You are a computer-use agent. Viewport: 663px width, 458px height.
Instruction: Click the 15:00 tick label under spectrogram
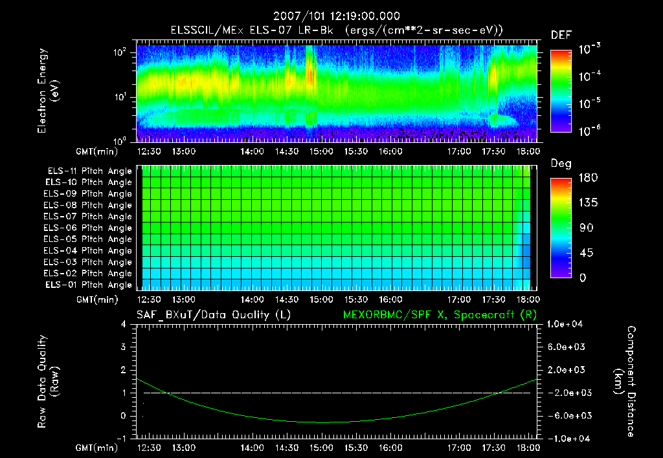click(x=321, y=151)
